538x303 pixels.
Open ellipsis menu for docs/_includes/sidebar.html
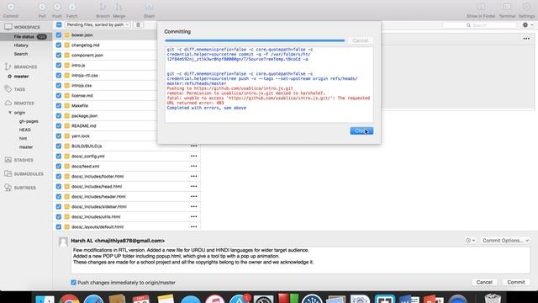(x=194, y=206)
